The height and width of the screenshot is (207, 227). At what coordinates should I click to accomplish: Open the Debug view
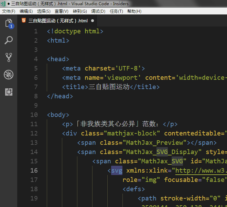coord(9,75)
